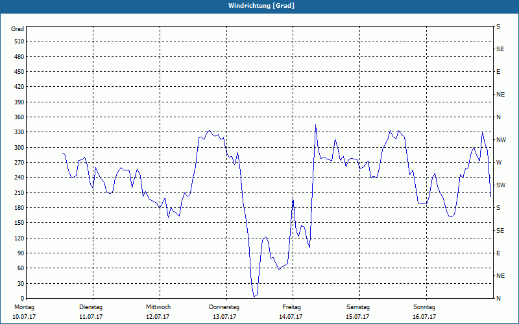Click compass 'S' at top of right axis
519x324 pixels.
[x=498, y=27]
